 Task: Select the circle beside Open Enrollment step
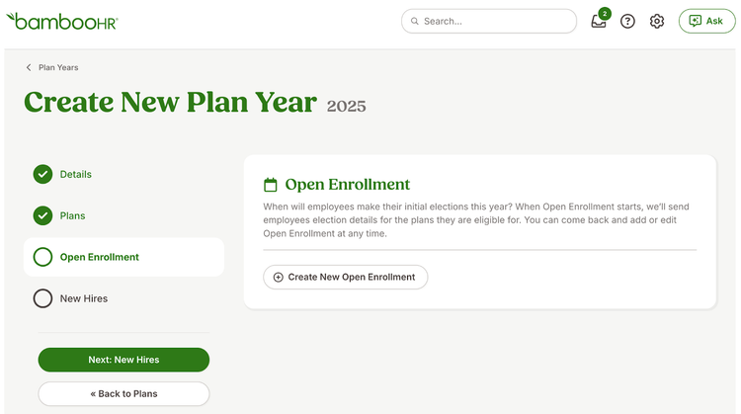pos(42,257)
